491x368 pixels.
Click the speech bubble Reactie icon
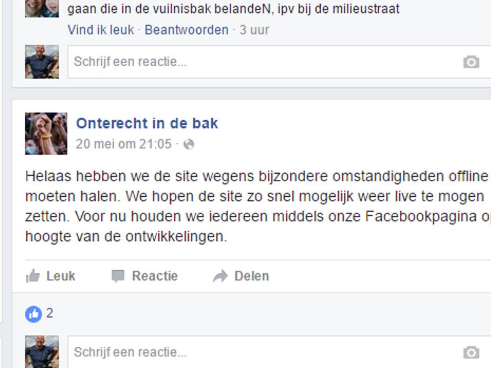[119, 276]
